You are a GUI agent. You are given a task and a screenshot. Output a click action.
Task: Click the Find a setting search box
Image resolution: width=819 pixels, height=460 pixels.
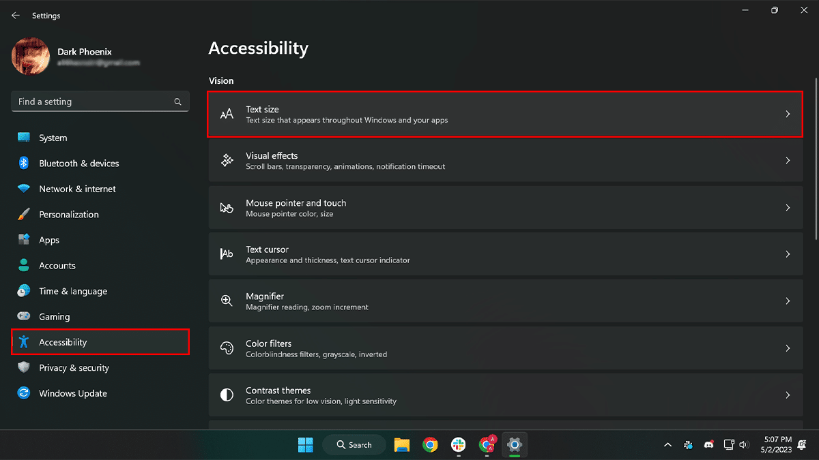click(x=92, y=102)
